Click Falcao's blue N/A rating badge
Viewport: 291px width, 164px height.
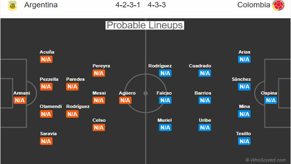click(165, 100)
